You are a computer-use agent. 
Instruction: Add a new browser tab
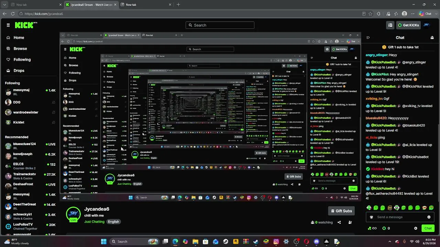point(178,5)
